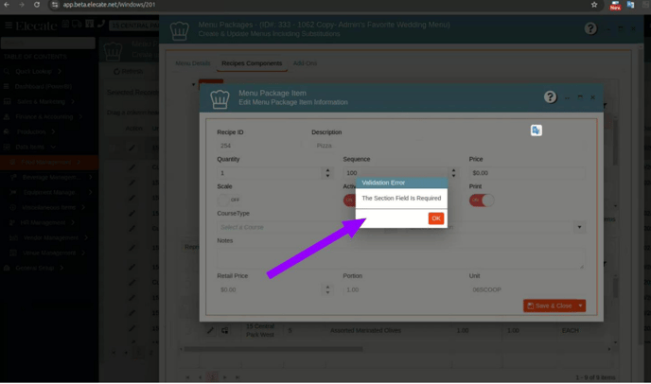Viewport: 651px width, 384px height.
Task: Open help for the Menu Packages window
Action: coord(590,29)
